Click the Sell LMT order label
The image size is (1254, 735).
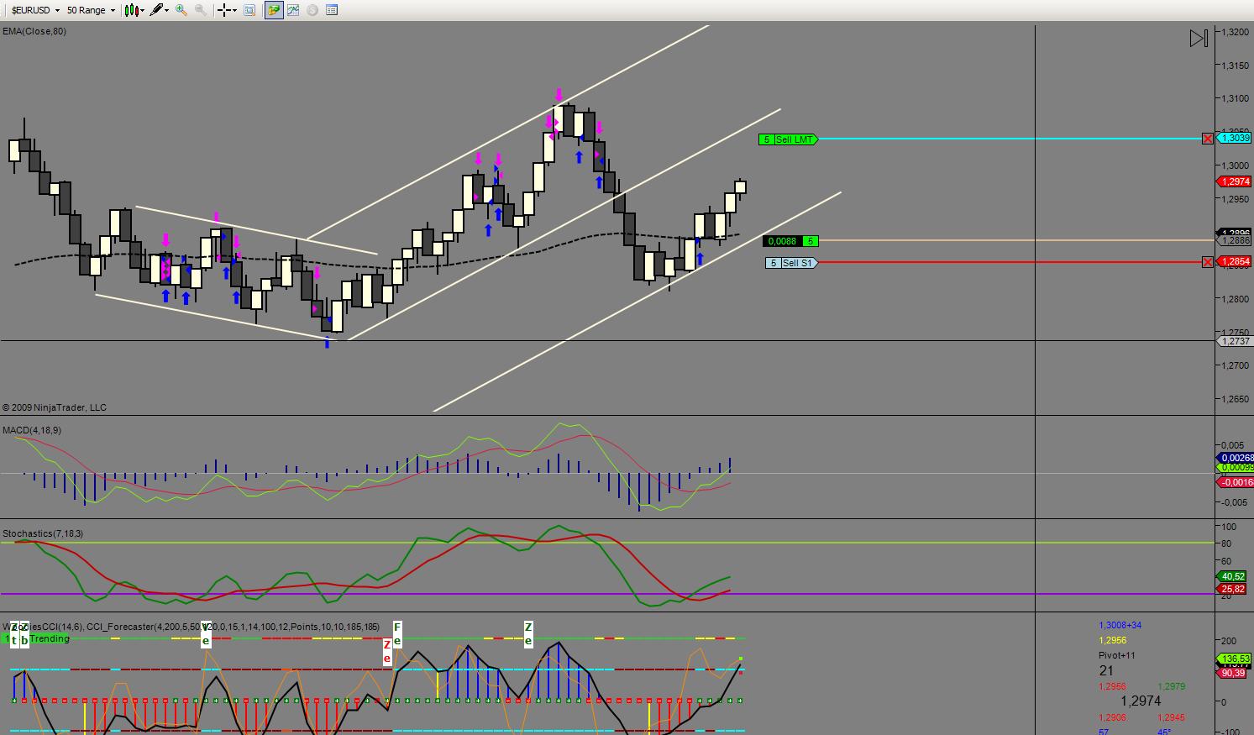[787, 139]
